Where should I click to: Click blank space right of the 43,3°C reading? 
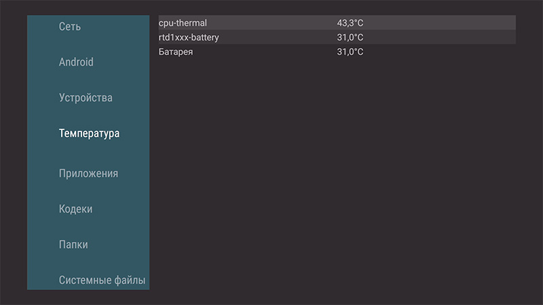pos(441,23)
